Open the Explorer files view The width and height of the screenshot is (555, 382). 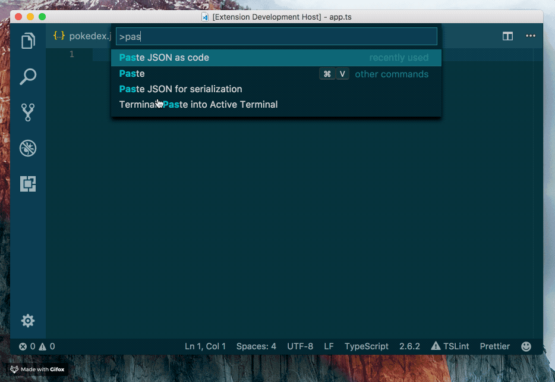click(x=28, y=40)
